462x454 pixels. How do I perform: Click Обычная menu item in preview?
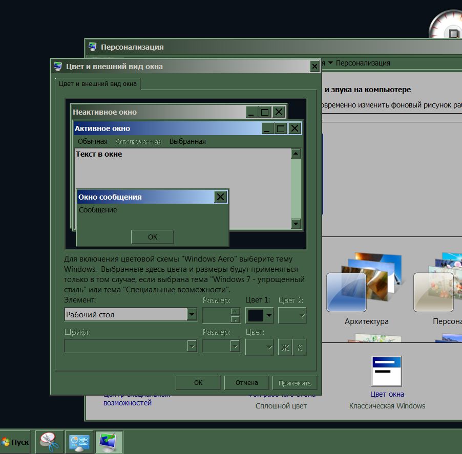click(x=93, y=141)
